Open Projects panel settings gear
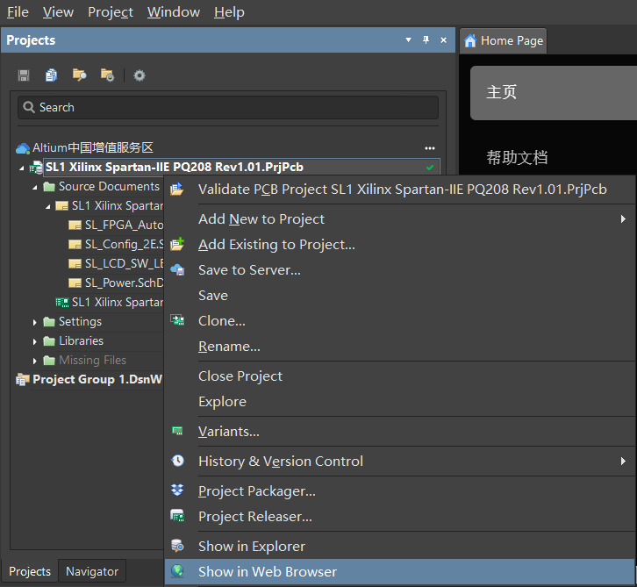Viewport: 637px width, 587px height. [x=140, y=75]
